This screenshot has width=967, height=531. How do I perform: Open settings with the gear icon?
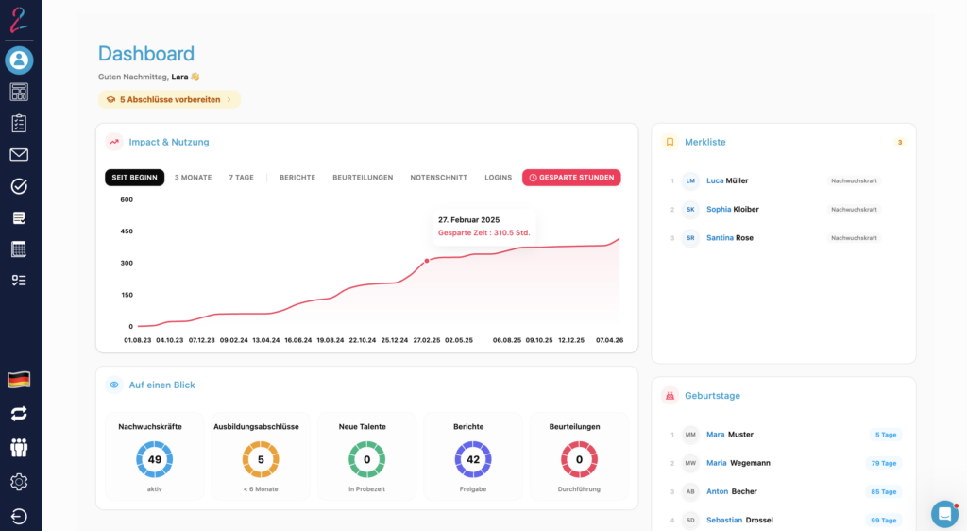point(19,482)
